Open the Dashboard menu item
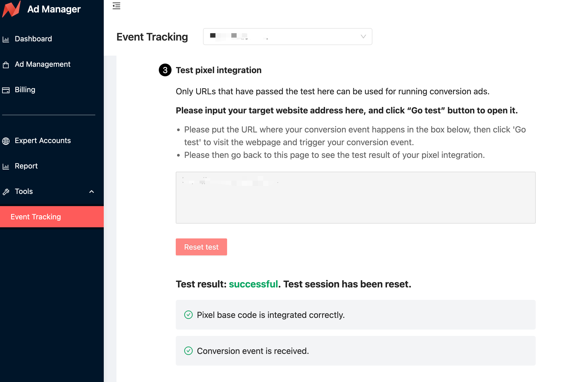586x382 pixels. (x=33, y=39)
